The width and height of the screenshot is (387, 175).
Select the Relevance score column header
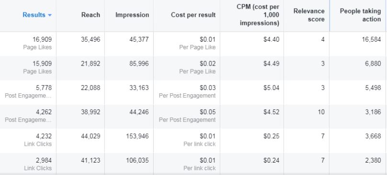coord(309,15)
